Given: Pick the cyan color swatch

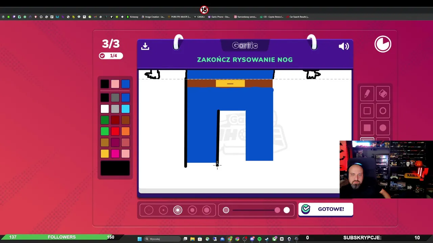Looking at the screenshot, I should click(x=126, y=109).
